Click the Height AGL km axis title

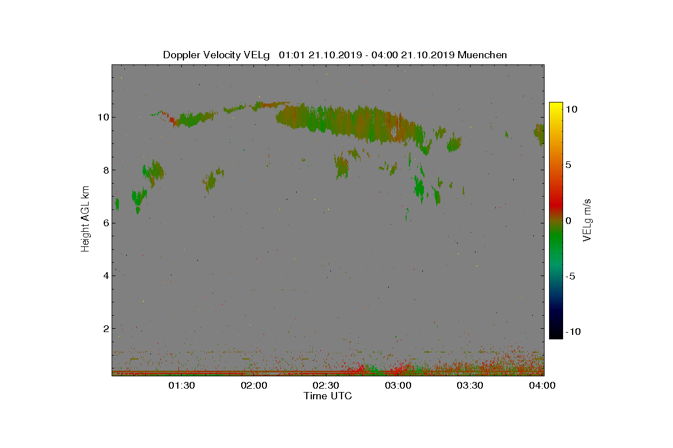click(85, 219)
